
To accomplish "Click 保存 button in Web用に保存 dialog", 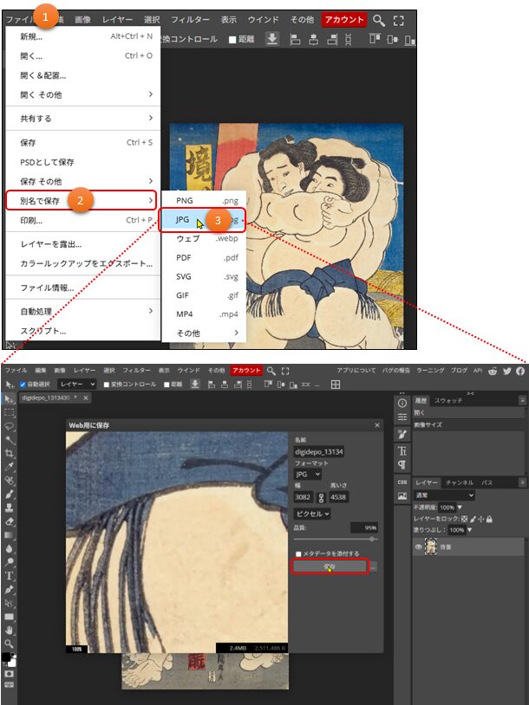I will (330, 566).
